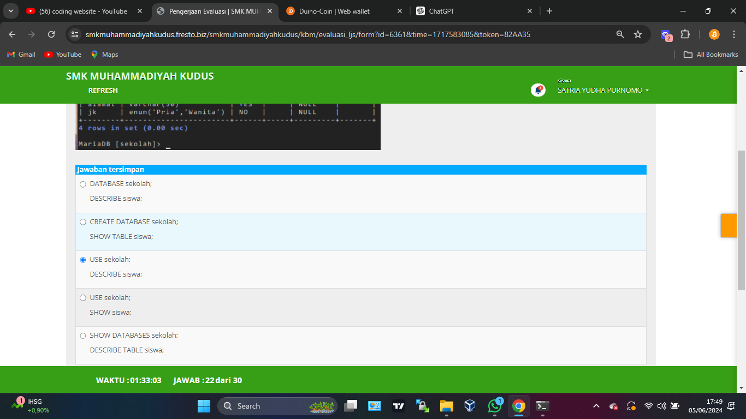This screenshot has width=746, height=419.
Task: Click the REFRESH link
Action: pos(103,91)
